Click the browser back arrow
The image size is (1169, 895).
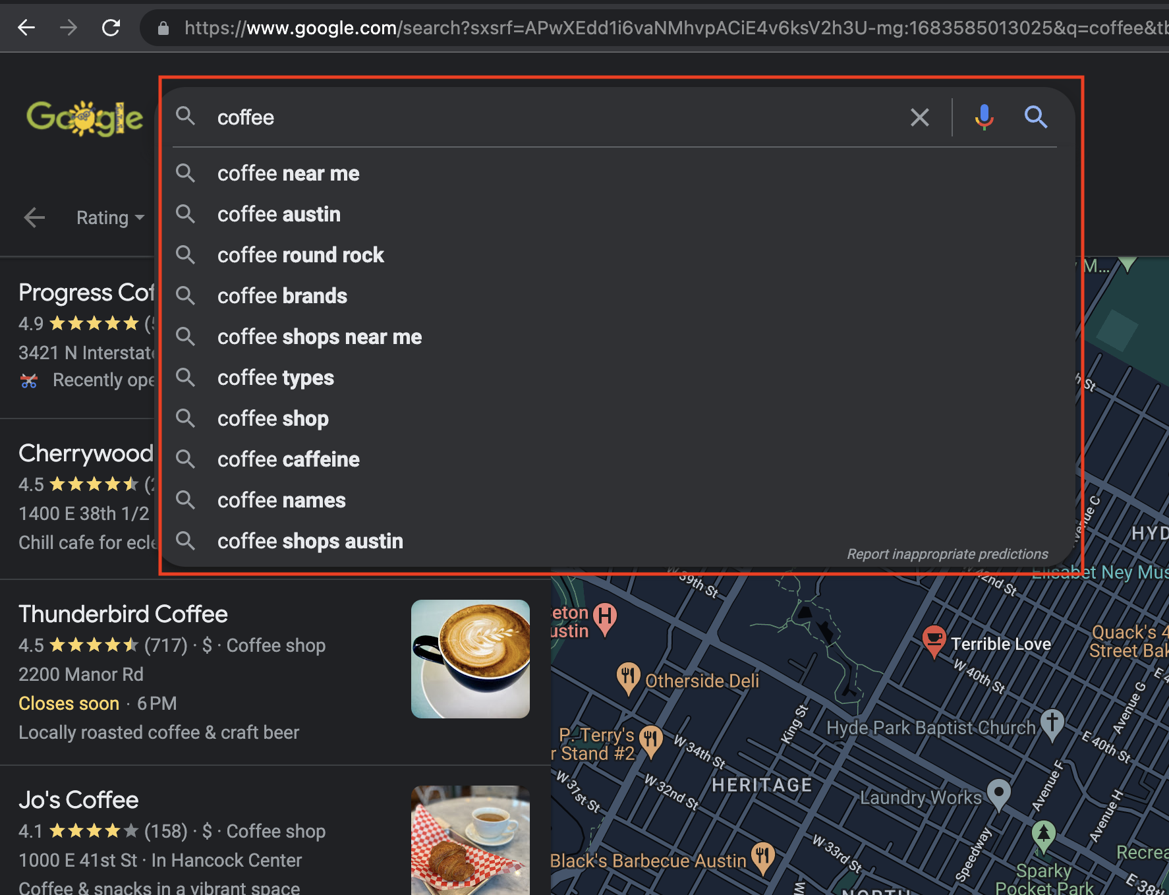[26, 27]
